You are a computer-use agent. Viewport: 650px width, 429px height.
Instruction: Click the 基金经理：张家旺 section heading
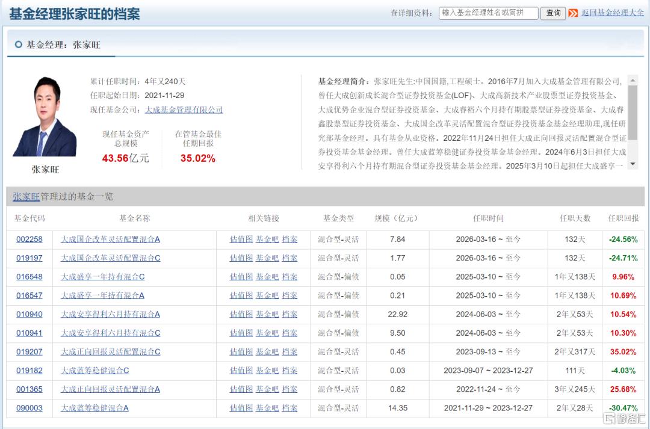pyautogui.click(x=63, y=45)
